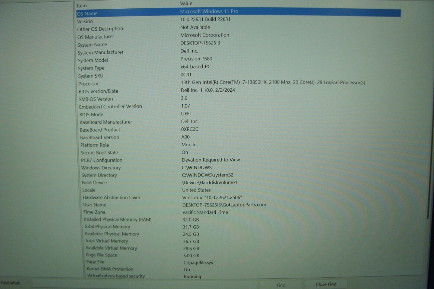Select the Available Virtual Memory row
Viewport: 434px width, 289px height.
pos(111,248)
